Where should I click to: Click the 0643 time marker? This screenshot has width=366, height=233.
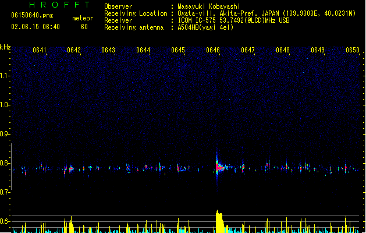click(x=108, y=50)
